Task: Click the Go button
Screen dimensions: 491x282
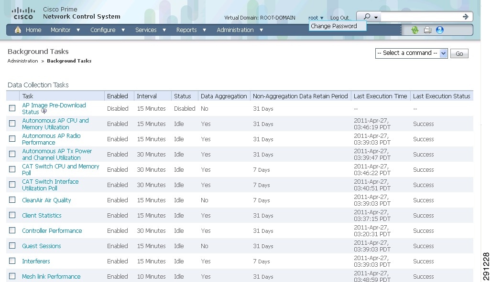Action: click(x=459, y=53)
